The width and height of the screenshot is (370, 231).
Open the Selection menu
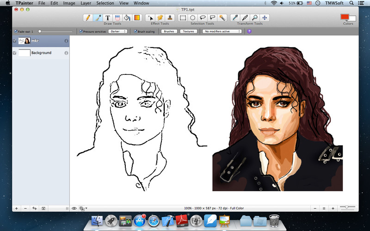pyautogui.click(x=105, y=3)
